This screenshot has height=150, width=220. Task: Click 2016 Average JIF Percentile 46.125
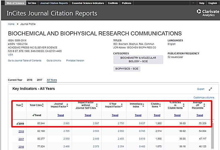(203, 146)
